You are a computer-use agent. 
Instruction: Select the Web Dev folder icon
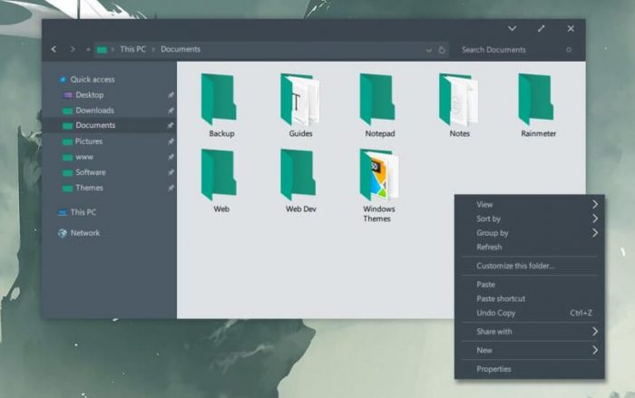click(298, 174)
